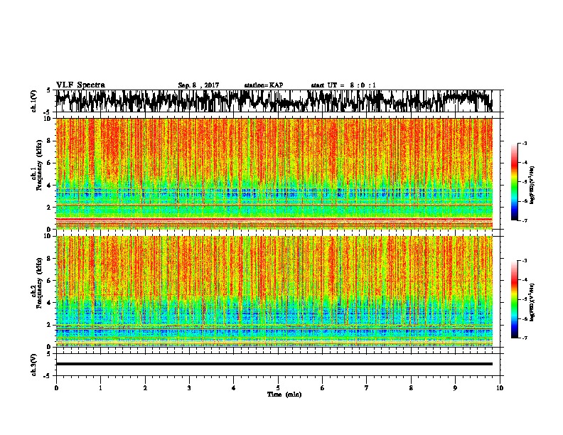The height and width of the screenshot is (435, 563).
Task: Click the time axis tick label "9"
Action: point(455,388)
